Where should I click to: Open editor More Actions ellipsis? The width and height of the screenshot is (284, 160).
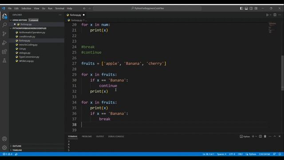(280, 15)
